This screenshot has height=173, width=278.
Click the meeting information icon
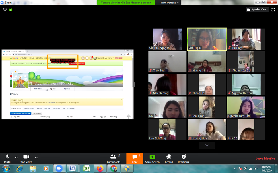pos(5,9)
